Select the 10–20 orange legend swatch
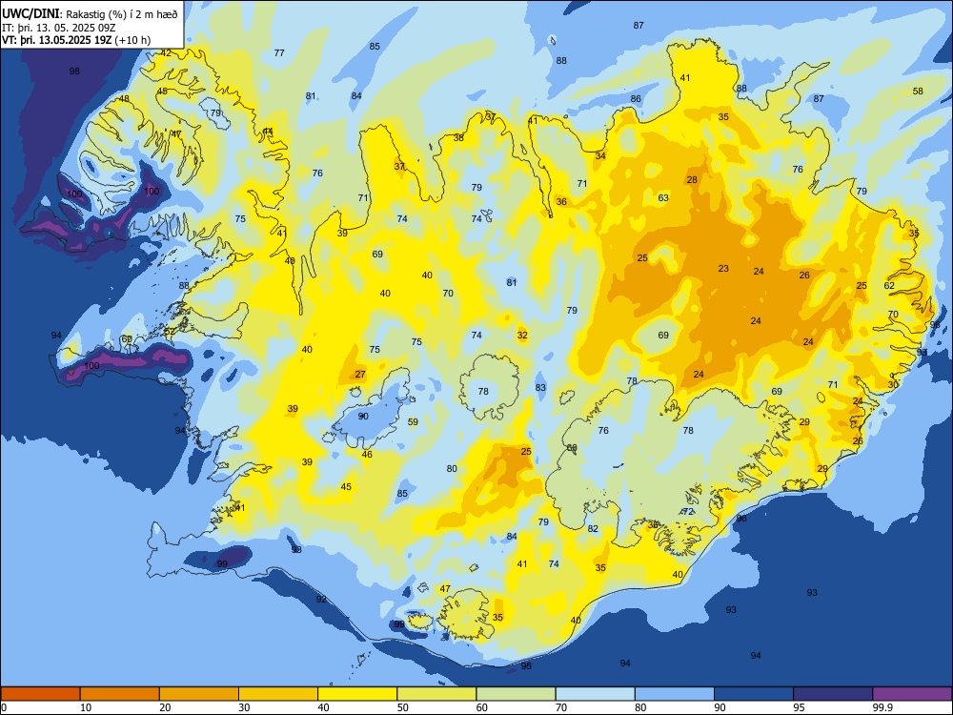This screenshot has height=715, width=953. (x=120, y=694)
